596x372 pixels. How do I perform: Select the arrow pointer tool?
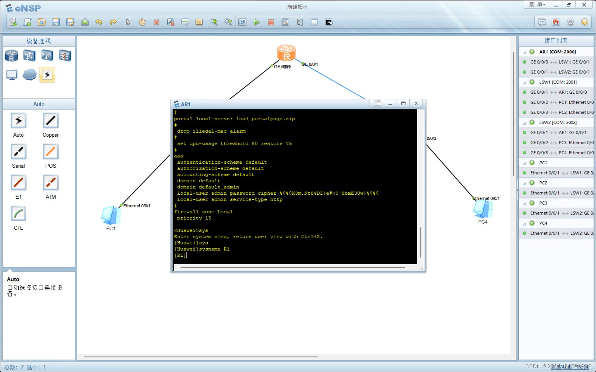click(x=128, y=22)
